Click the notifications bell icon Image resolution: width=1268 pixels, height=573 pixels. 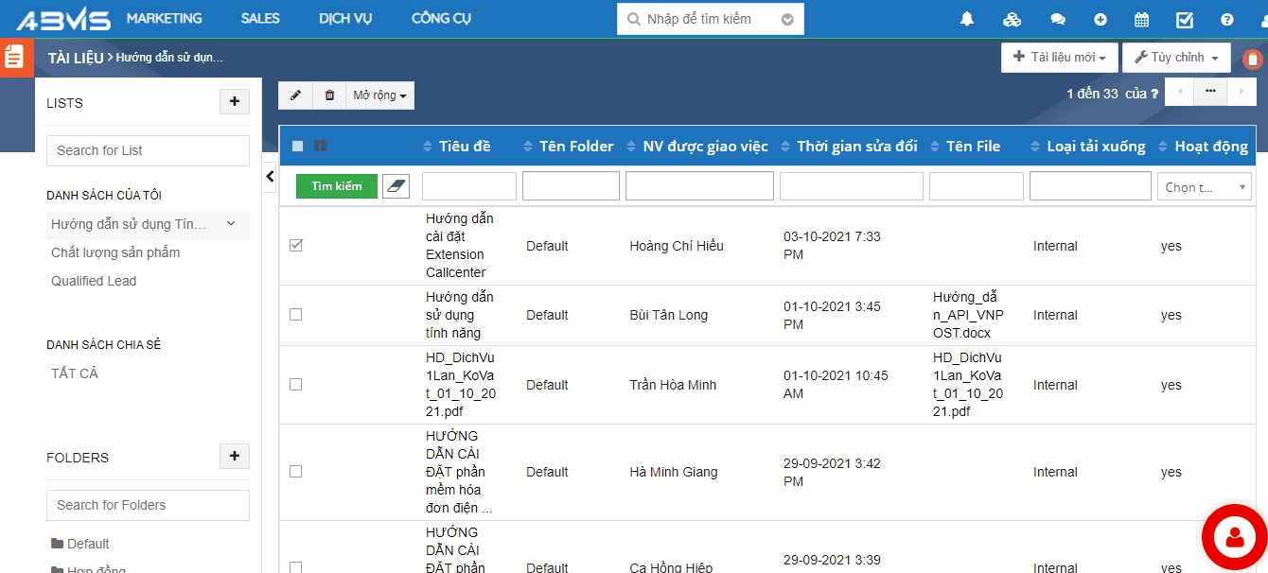(967, 19)
